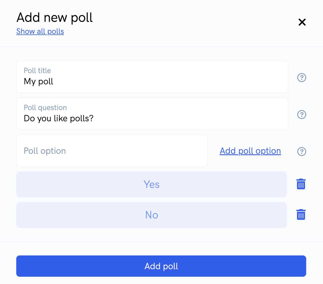
Task: Click the "Poll title" field label
Action: pyautogui.click(x=37, y=71)
